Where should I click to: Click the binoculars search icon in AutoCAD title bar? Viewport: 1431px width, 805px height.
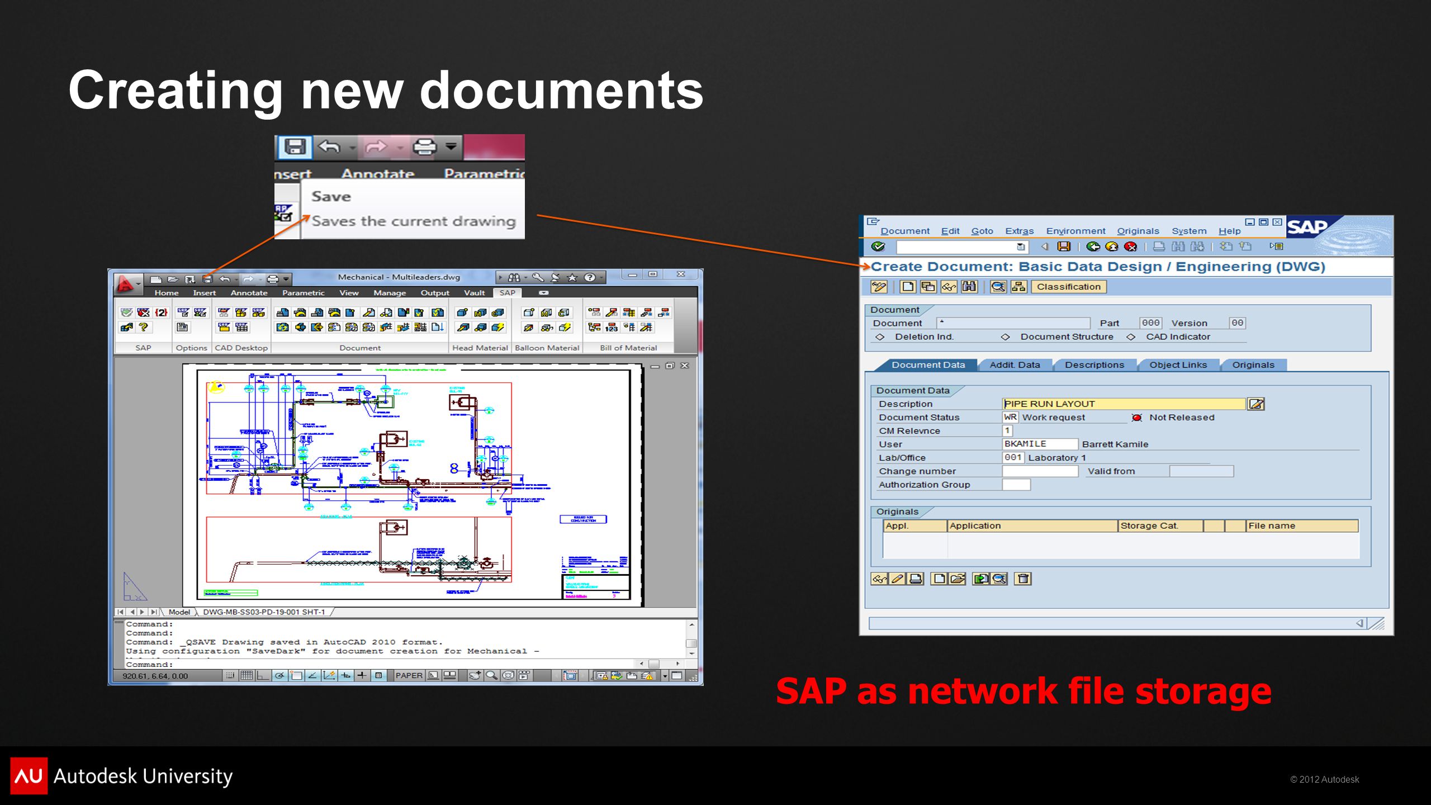tap(514, 277)
